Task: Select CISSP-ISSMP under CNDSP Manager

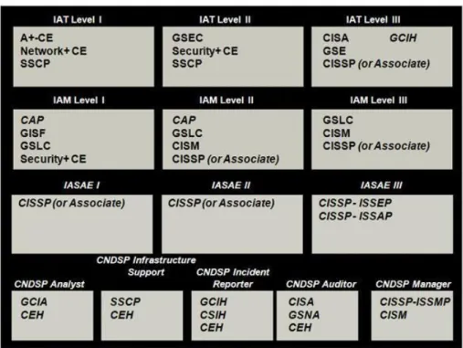Action: [415, 301]
